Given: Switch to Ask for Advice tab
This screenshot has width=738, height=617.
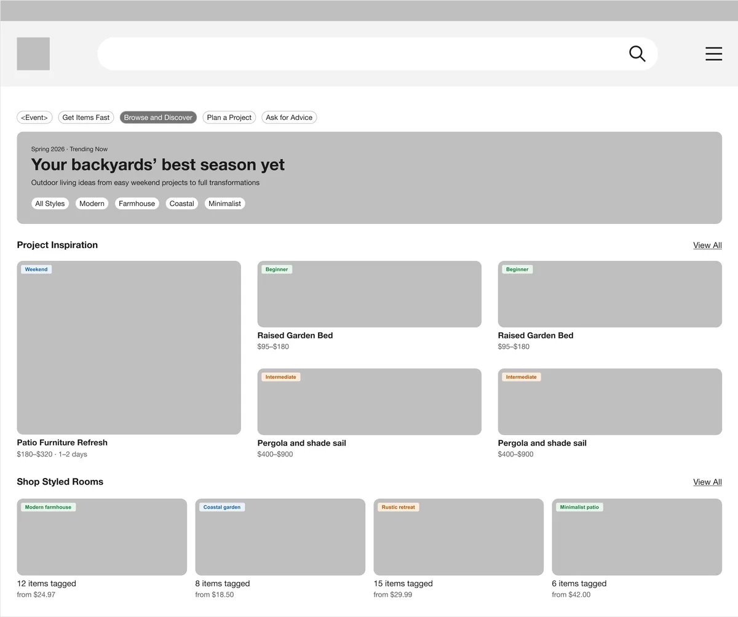Looking at the screenshot, I should [x=289, y=117].
